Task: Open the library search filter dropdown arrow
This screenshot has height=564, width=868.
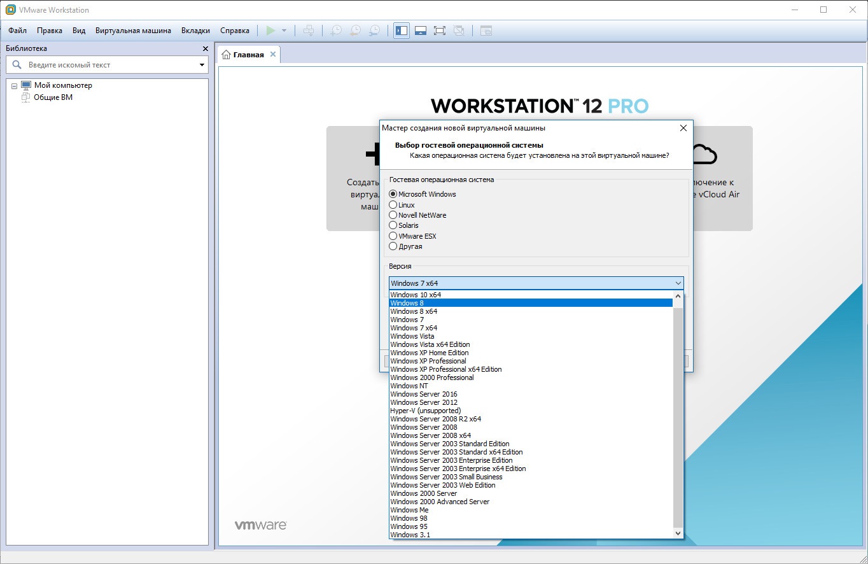Action: pos(202,65)
